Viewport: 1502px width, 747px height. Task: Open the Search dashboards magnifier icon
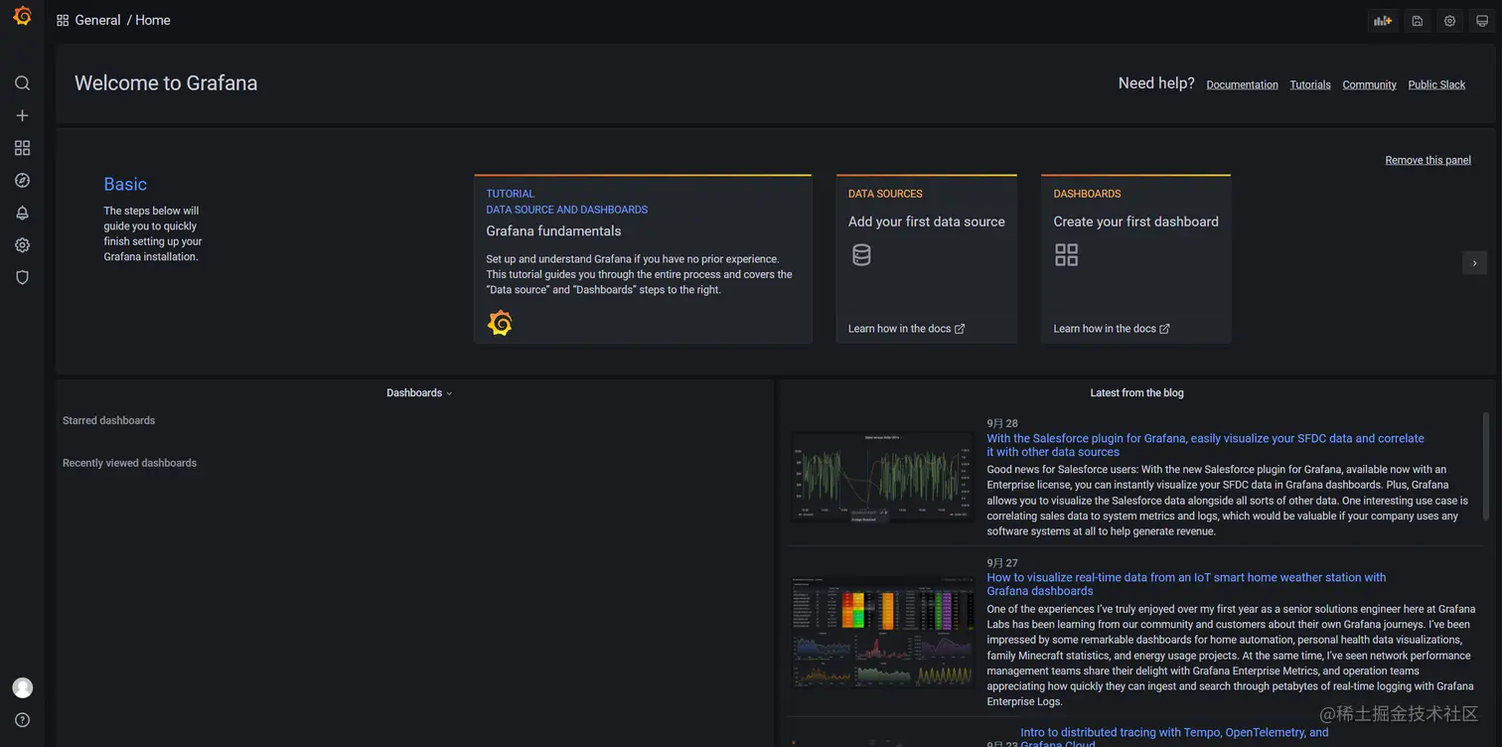(x=22, y=83)
